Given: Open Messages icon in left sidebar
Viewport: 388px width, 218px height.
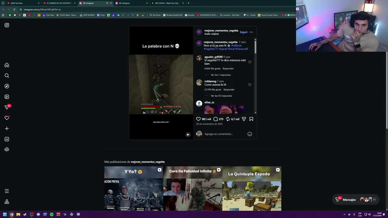Looking at the screenshot, I should [7, 107].
